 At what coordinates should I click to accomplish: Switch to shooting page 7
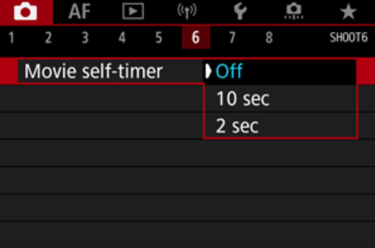[232, 38]
